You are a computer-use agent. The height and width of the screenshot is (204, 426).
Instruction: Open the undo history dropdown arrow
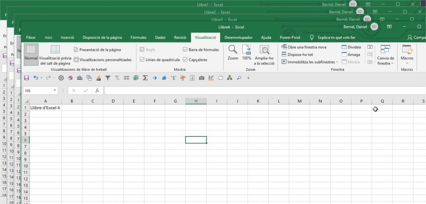[41, 78]
